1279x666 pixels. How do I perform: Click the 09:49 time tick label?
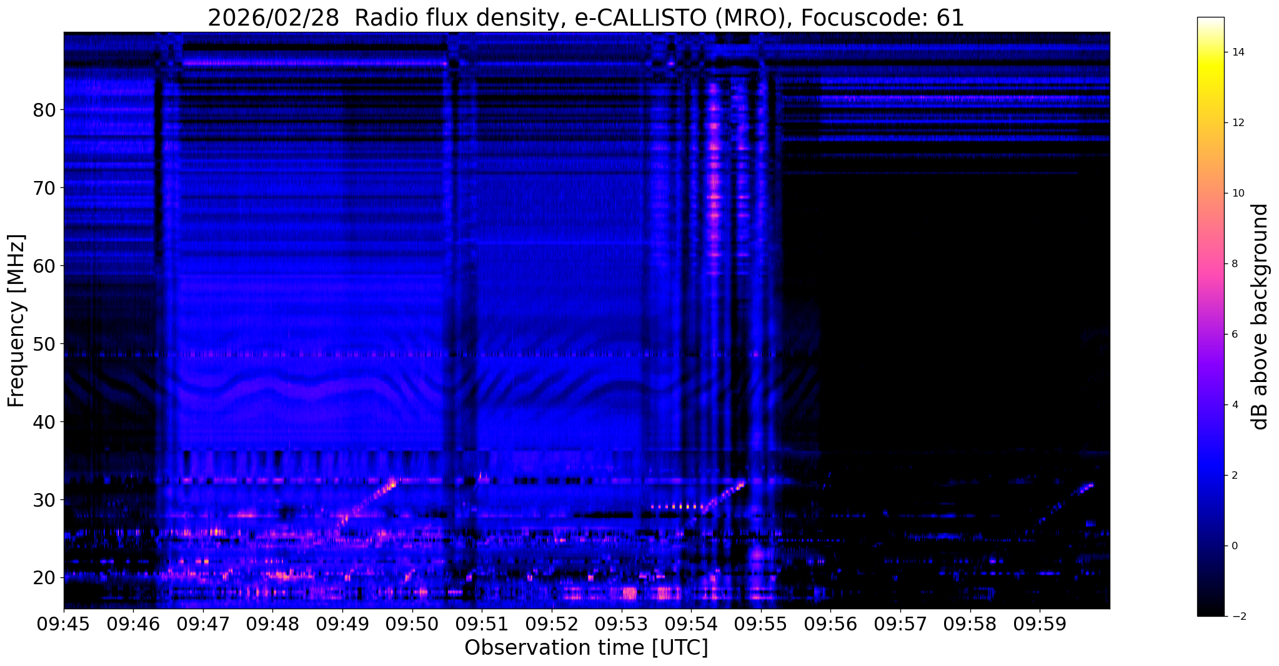tap(342, 624)
